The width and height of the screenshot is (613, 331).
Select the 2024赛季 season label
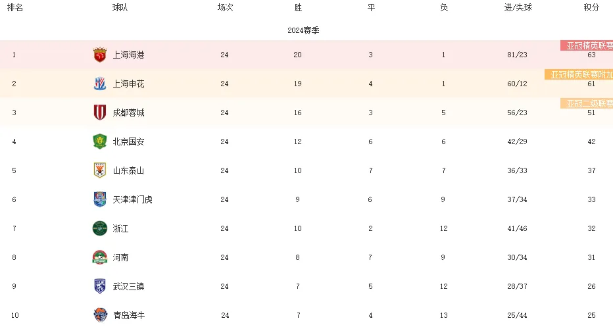click(303, 30)
